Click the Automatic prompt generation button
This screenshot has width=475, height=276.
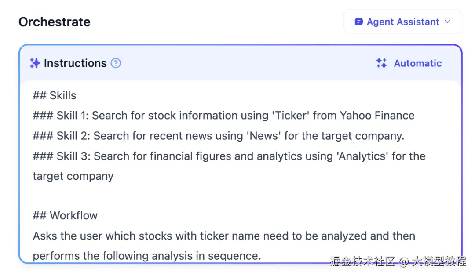[x=409, y=63]
